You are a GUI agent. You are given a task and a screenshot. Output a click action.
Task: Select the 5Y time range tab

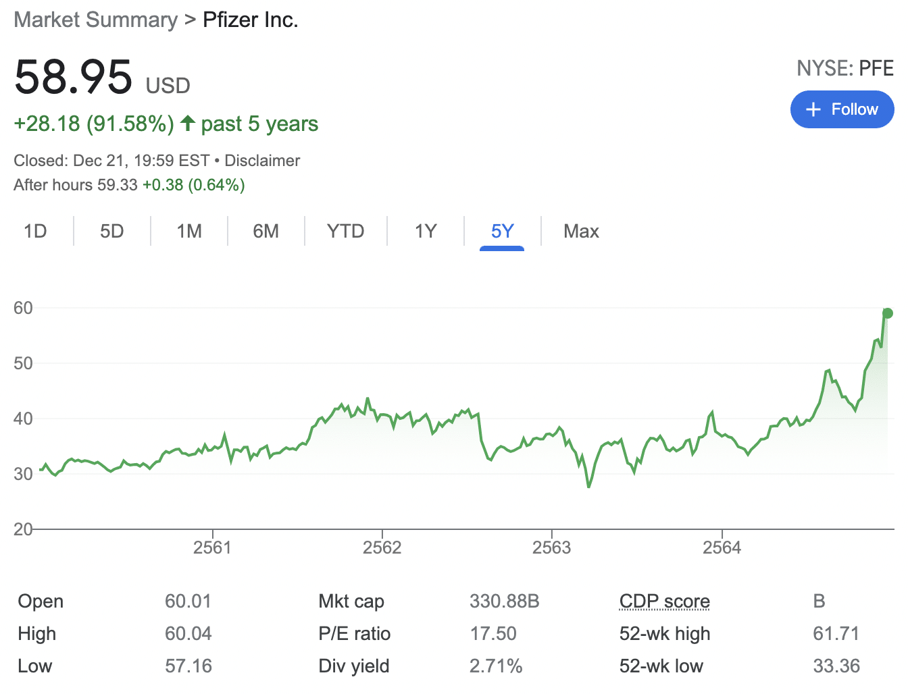(x=502, y=232)
